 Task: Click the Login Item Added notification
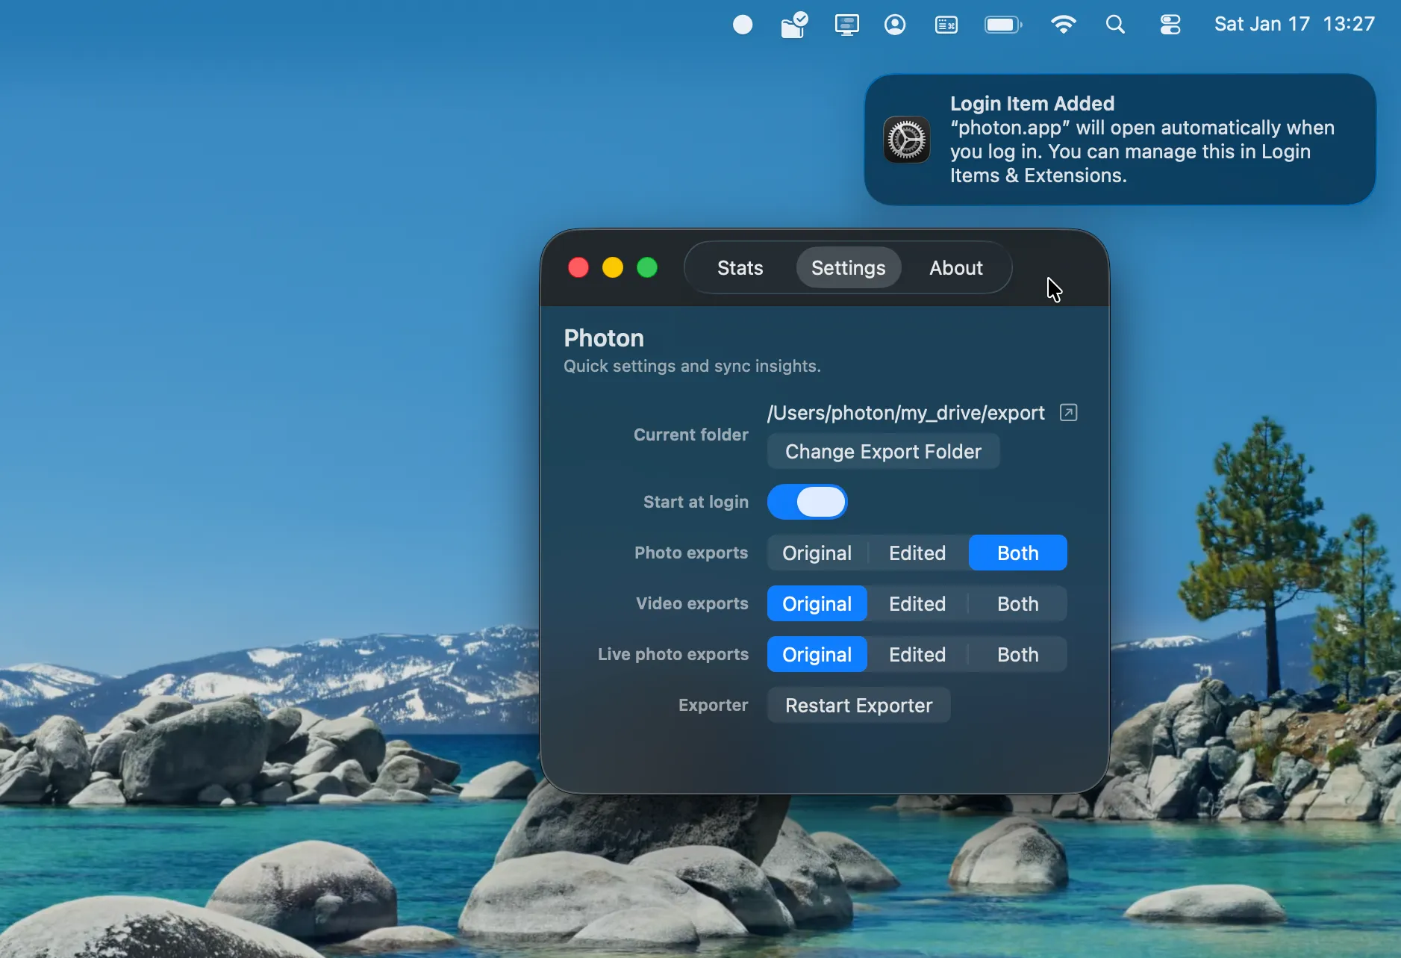(x=1120, y=140)
